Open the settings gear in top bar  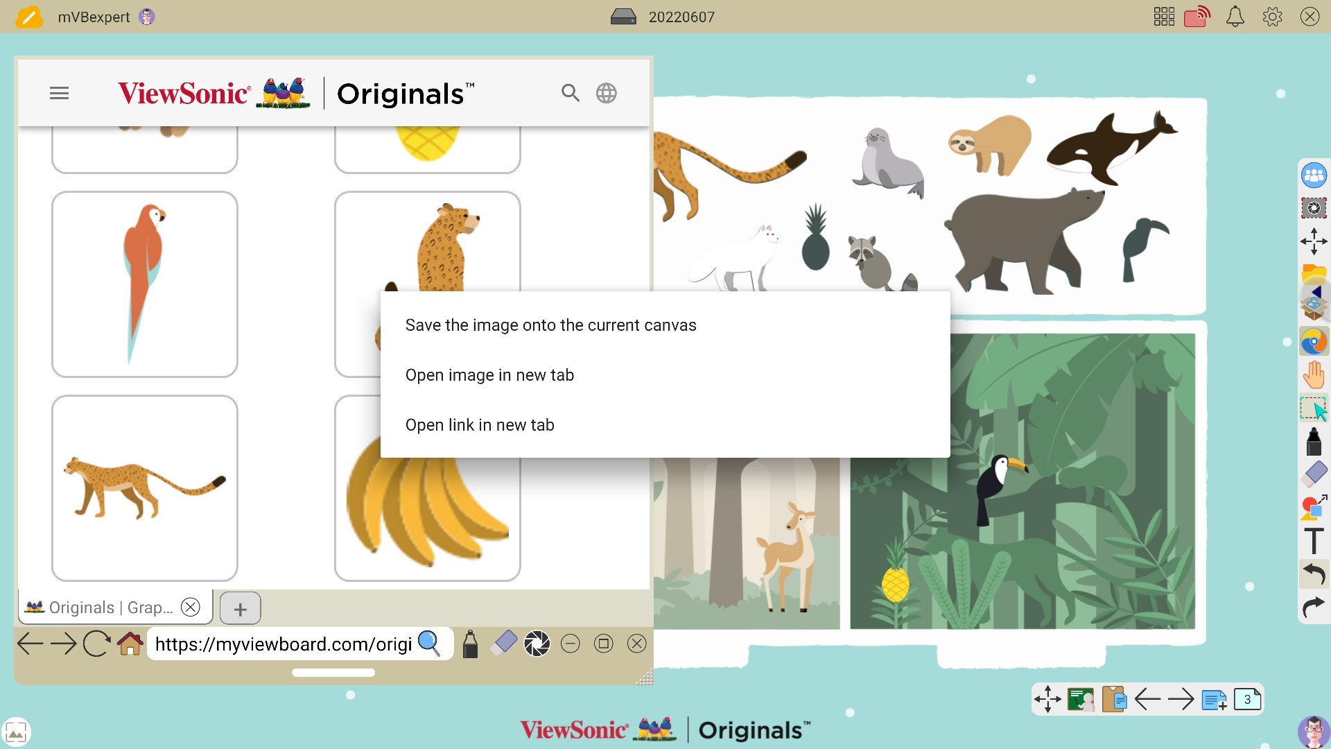click(x=1273, y=17)
